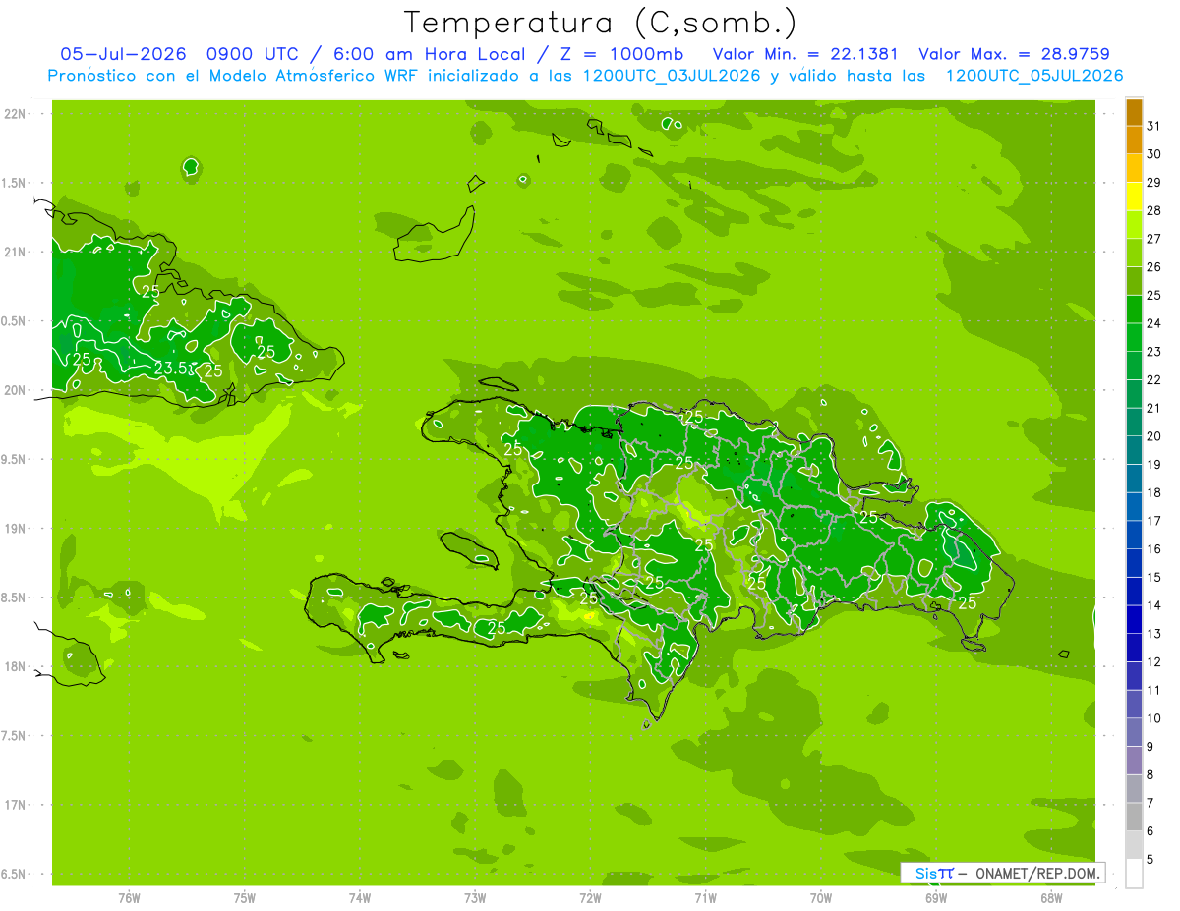1180x911 pixels.
Task: Click the "21N" latitude axis label
Action: pos(14,253)
